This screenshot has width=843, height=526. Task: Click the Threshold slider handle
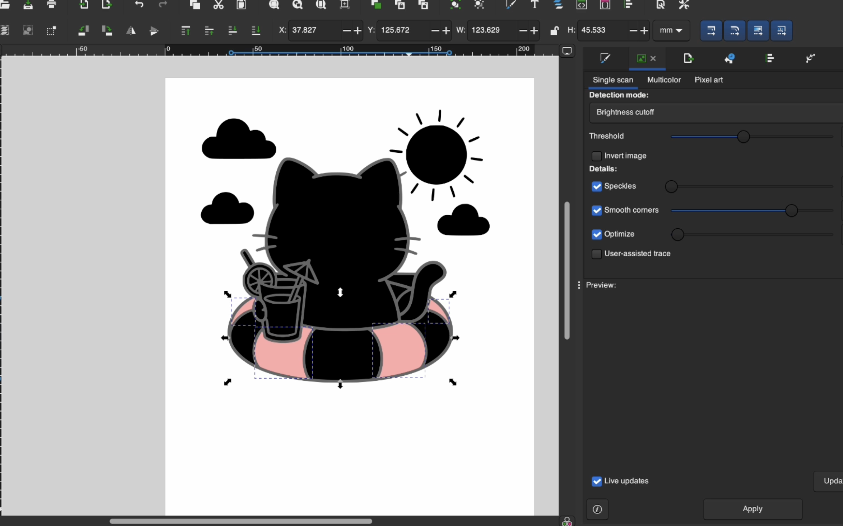point(743,137)
